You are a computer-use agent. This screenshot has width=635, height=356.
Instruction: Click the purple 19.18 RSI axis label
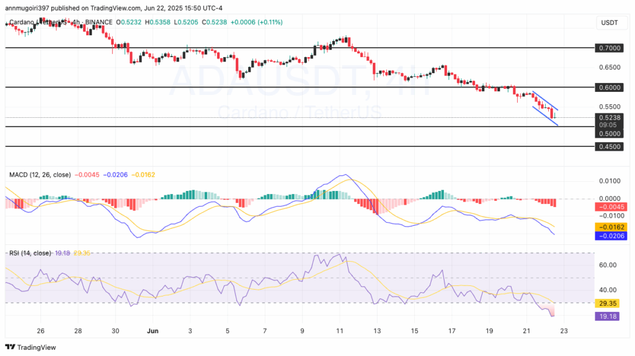tap(607, 316)
